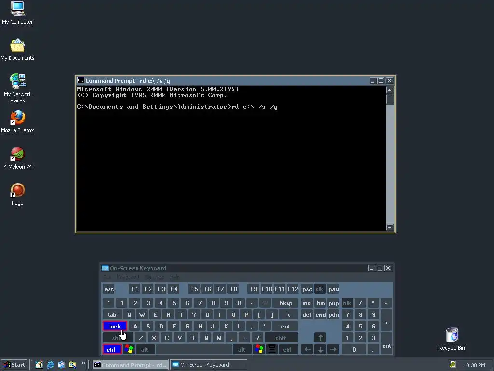Viewport: 494px width, 371px height.
Task: Open the Start menu
Action: point(14,365)
